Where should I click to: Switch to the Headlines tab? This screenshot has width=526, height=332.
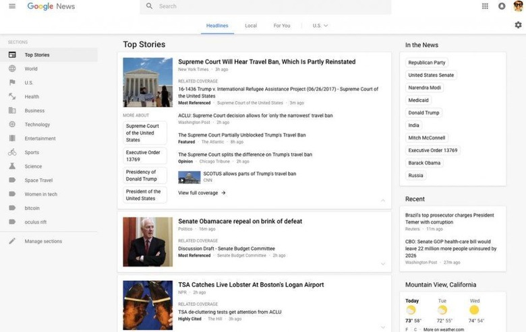(x=217, y=26)
